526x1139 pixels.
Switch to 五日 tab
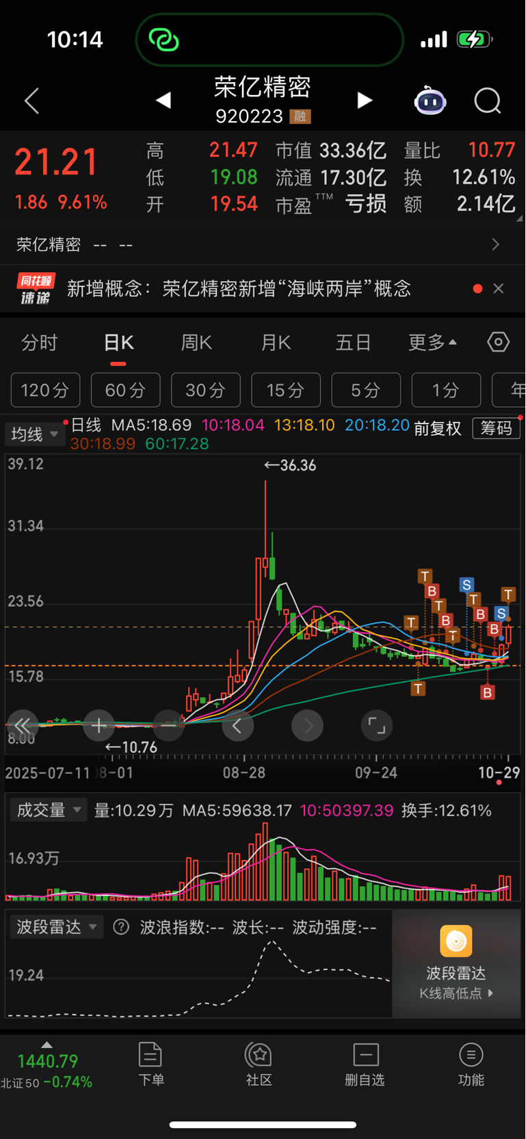pos(354,343)
